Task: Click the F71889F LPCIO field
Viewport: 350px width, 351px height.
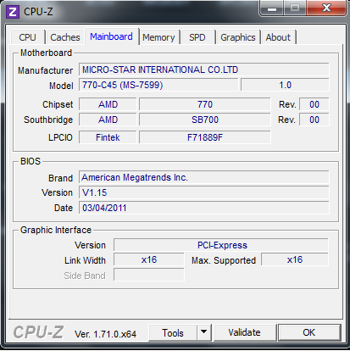Action: click(205, 137)
